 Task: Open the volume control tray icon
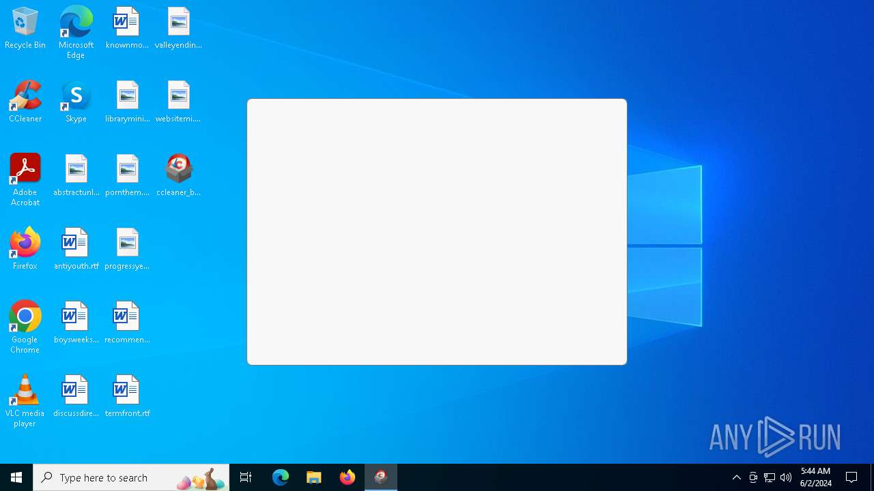[x=786, y=477]
